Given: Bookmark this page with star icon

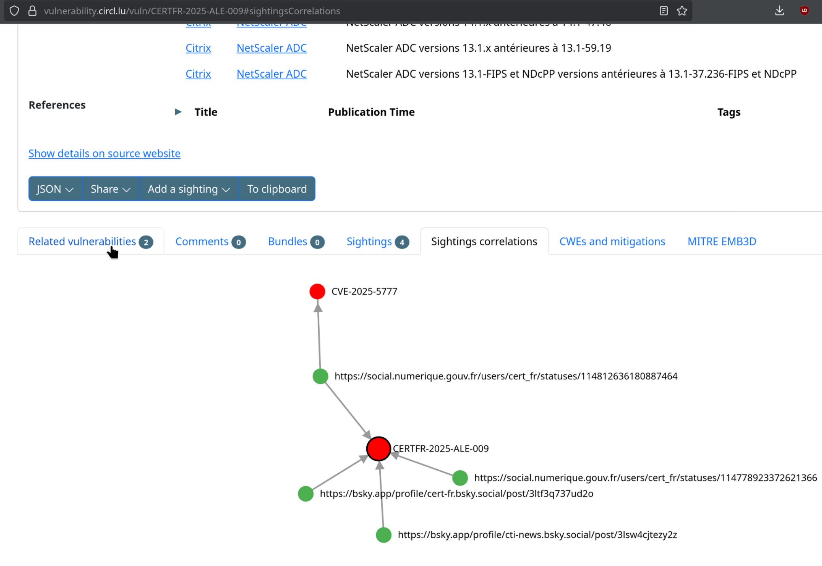Looking at the screenshot, I should click(x=682, y=11).
